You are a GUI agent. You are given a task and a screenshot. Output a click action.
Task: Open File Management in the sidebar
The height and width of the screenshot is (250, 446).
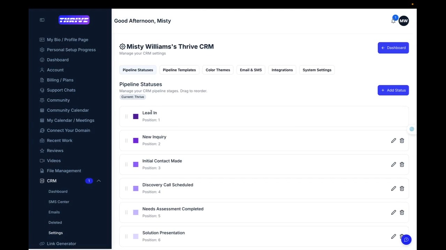pyautogui.click(x=64, y=170)
